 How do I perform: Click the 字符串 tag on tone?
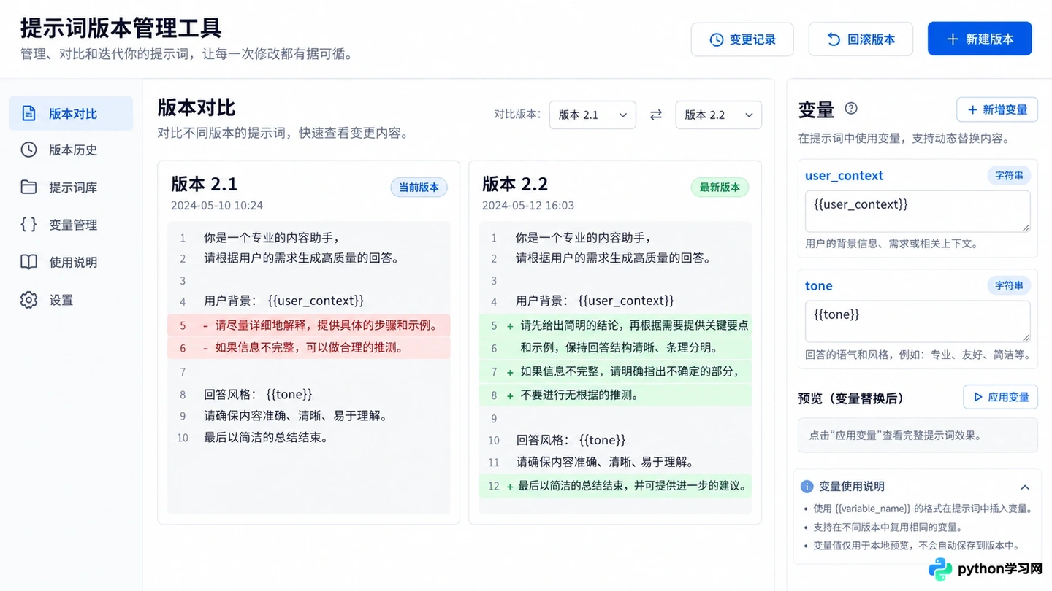pos(1009,285)
